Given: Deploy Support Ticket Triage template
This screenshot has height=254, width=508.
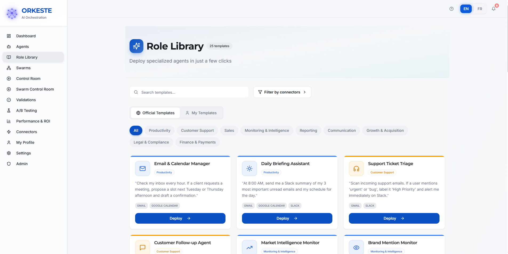Looking at the screenshot, I should [394, 218].
